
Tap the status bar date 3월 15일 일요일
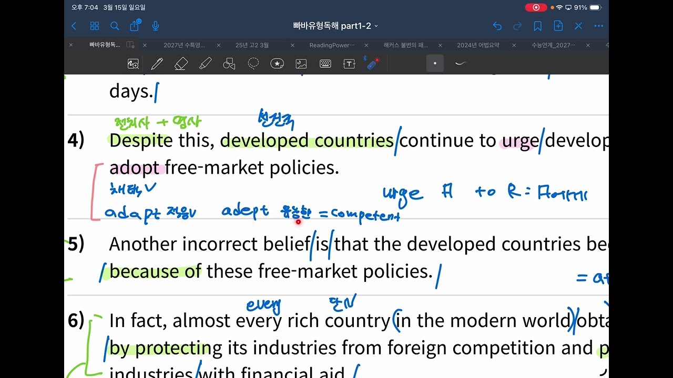[x=125, y=7]
